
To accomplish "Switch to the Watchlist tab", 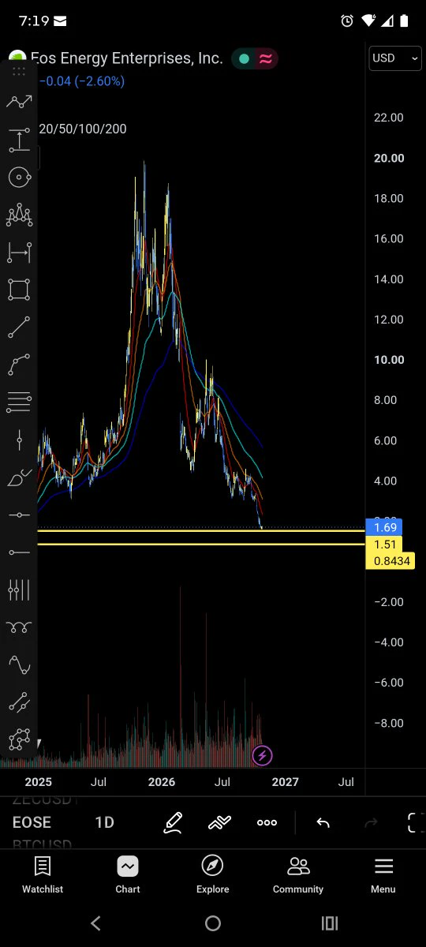I will [x=43, y=875].
